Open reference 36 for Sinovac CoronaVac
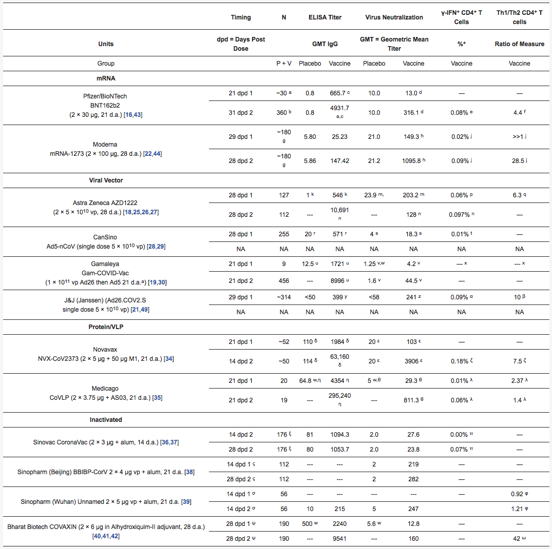 [x=165, y=442]
